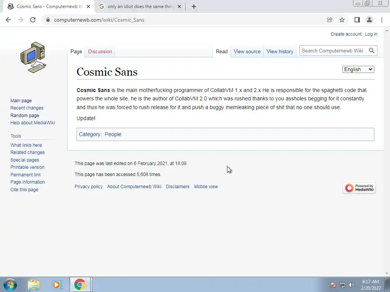
Task: Click Cite this page
Action: pos(24,189)
